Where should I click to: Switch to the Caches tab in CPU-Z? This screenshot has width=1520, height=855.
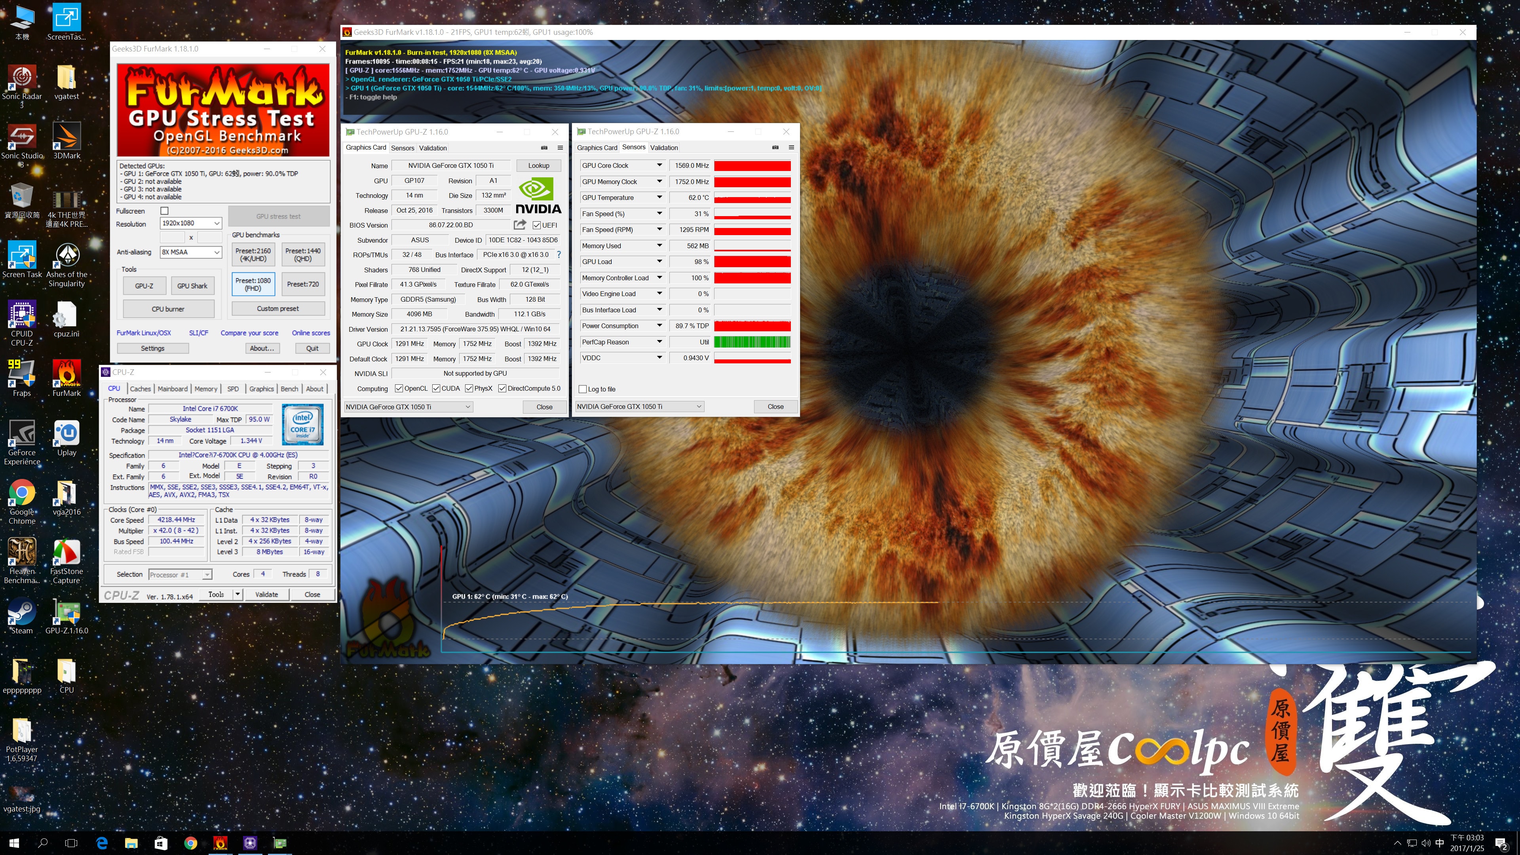pyautogui.click(x=141, y=389)
